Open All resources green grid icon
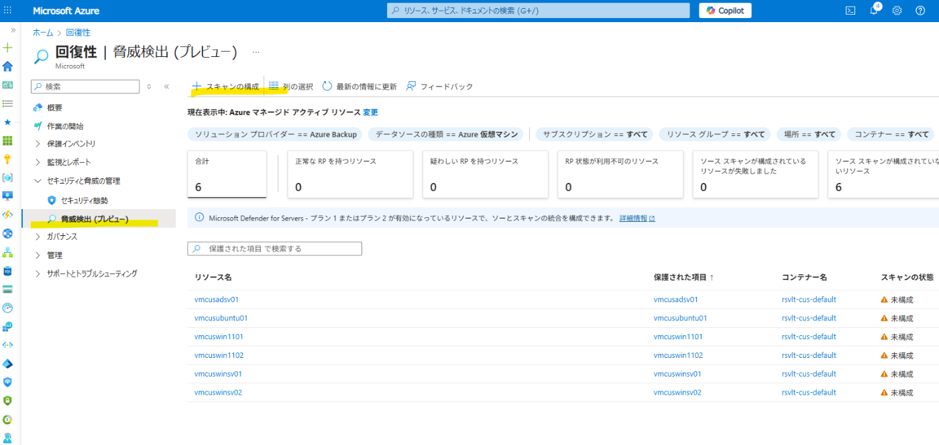This screenshot has width=939, height=445. tap(8, 141)
